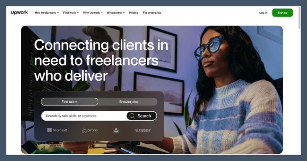This screenshot has height=161, width=307.
Task: Go to the Pricing page
Action: tap(134, 13)
